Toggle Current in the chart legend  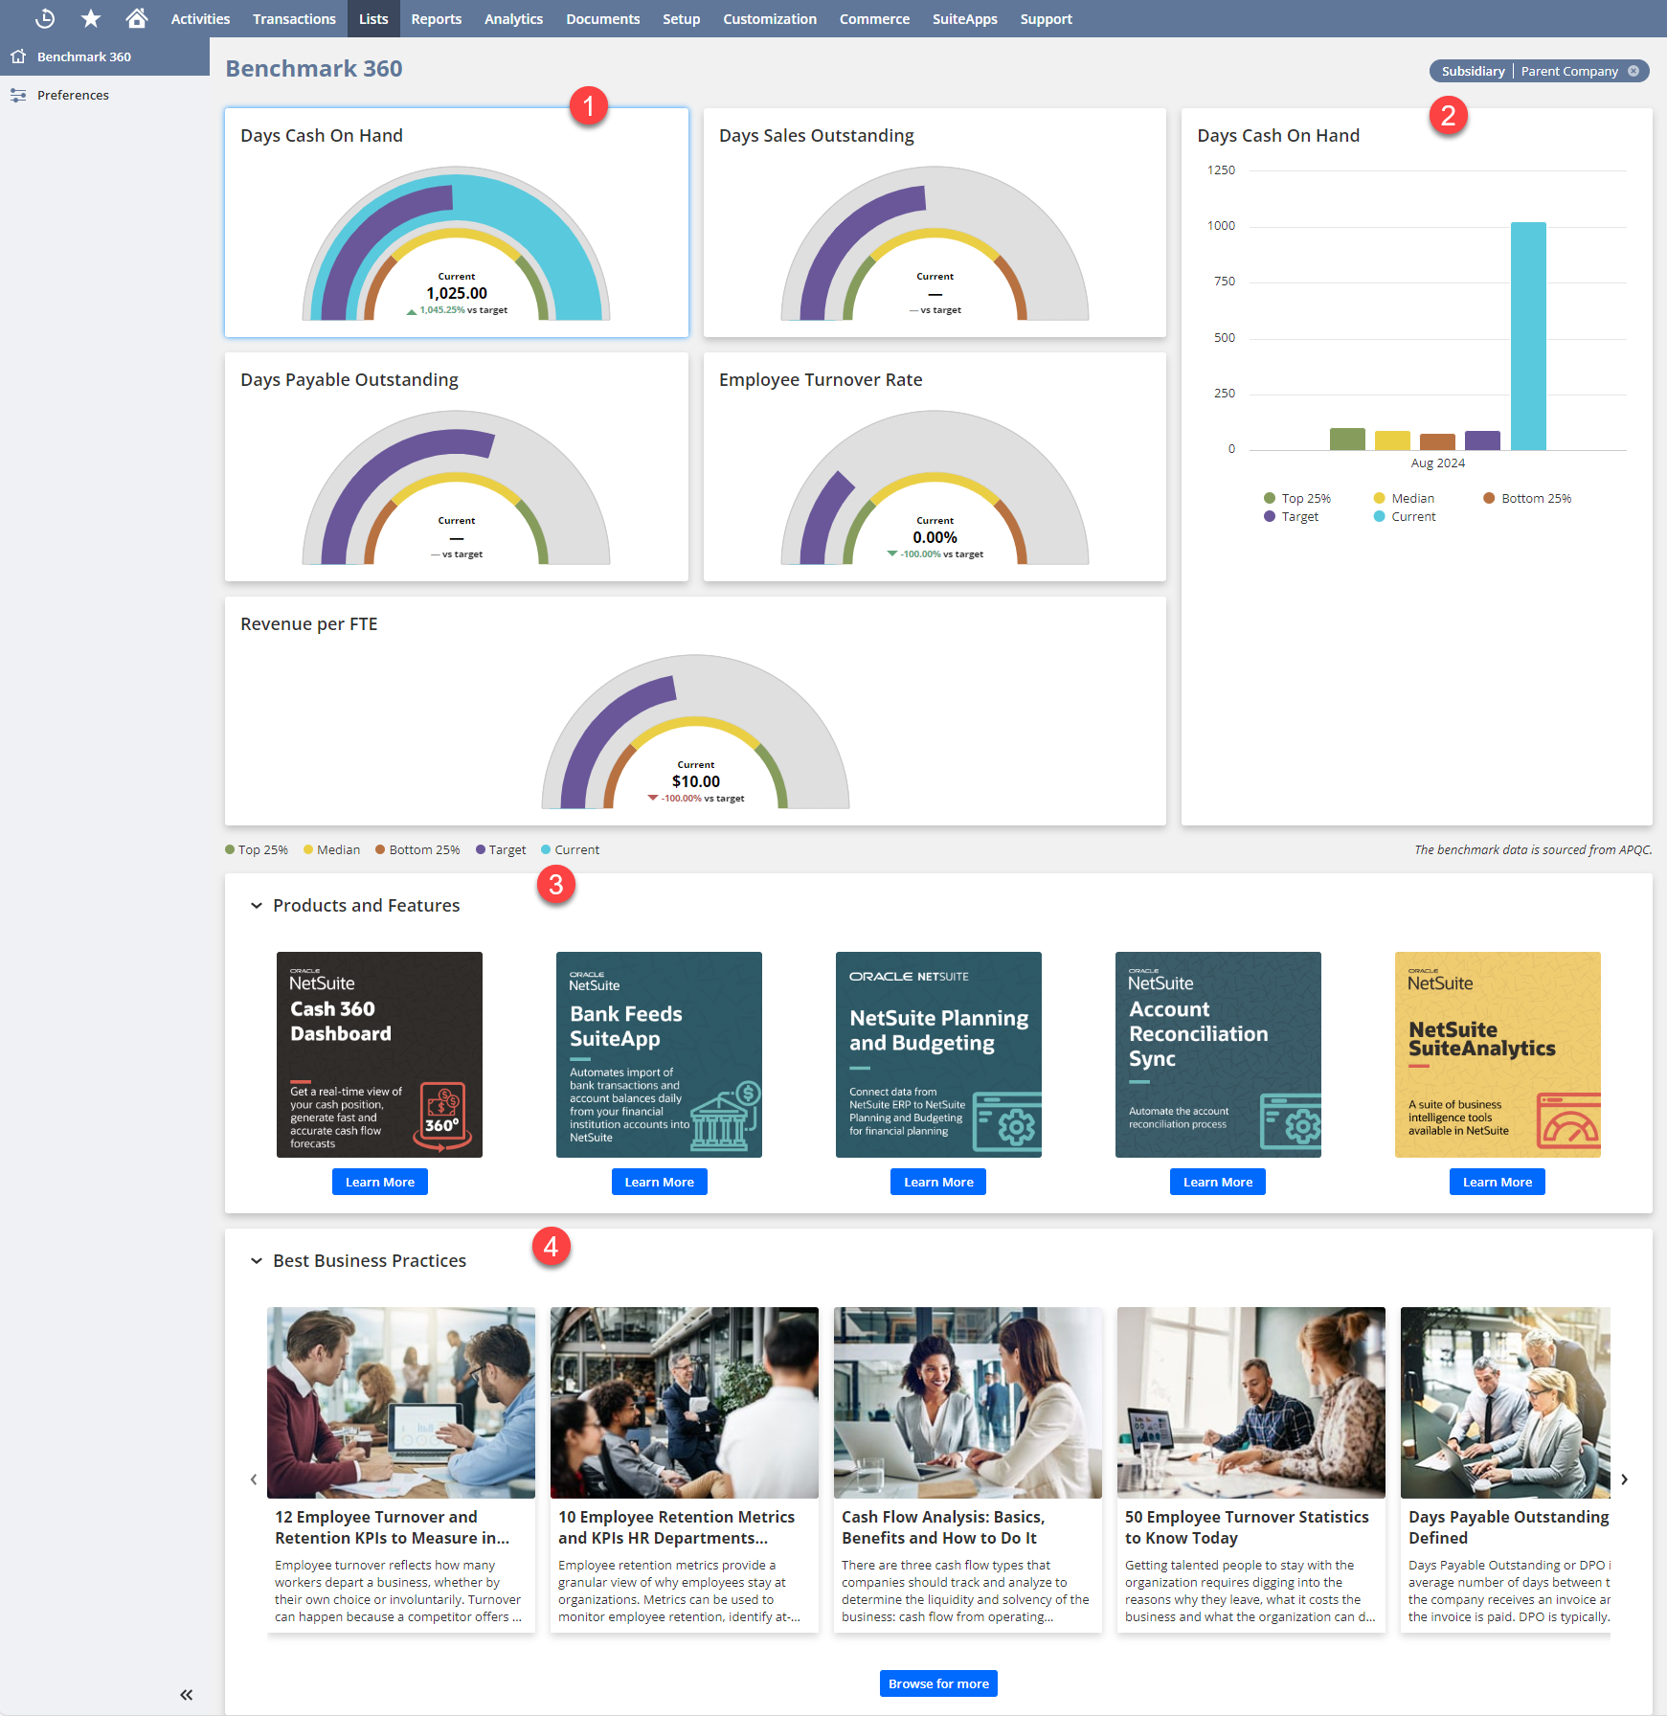(x=1405, y=516)
